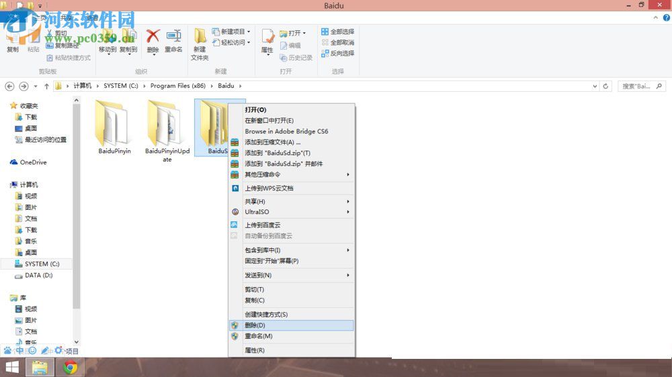Image resolution: width=672 pixels, height=377 pixels.
Task: Click the Help question mark icon
Action: [667, 17]
